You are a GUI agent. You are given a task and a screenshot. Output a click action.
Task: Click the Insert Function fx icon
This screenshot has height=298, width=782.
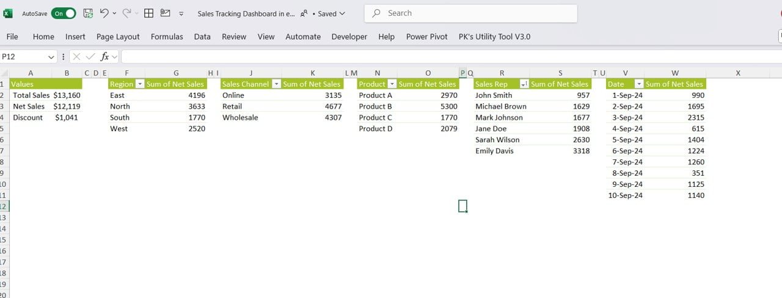pos(104,56)
